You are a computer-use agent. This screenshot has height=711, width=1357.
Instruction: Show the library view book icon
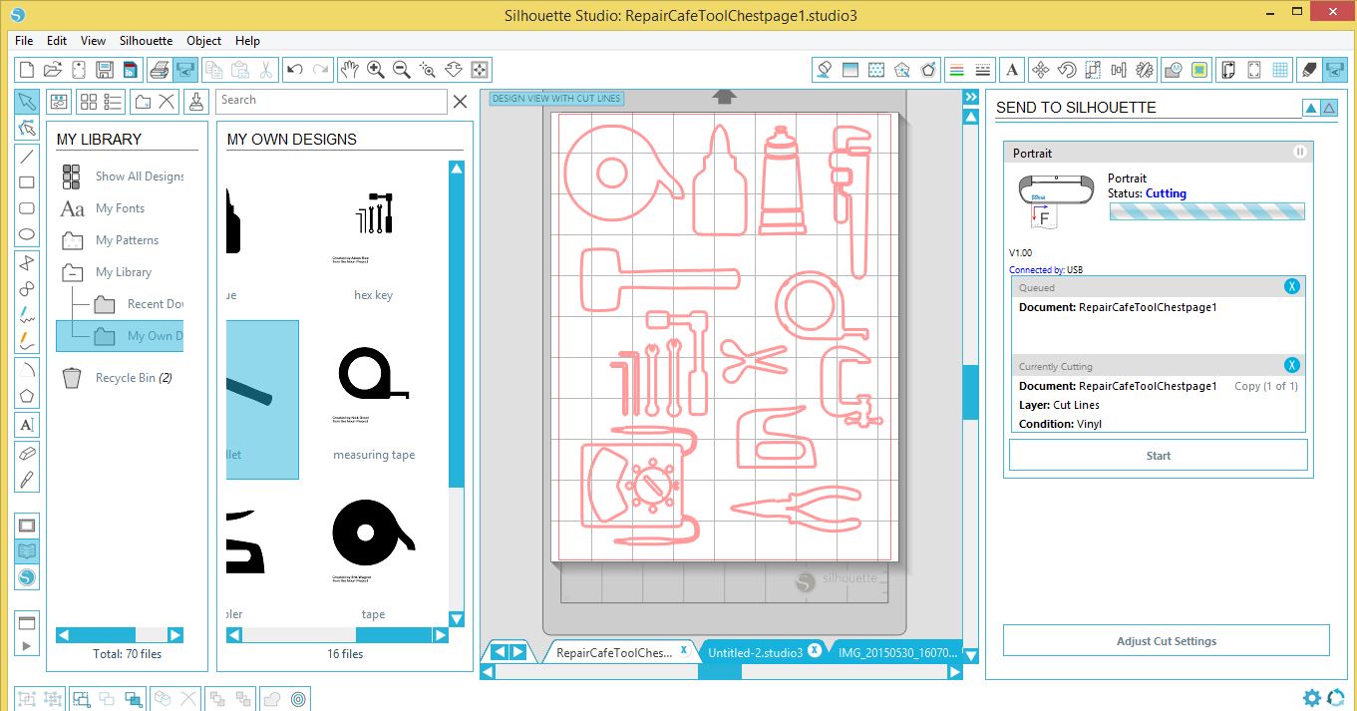click(27, 550)
